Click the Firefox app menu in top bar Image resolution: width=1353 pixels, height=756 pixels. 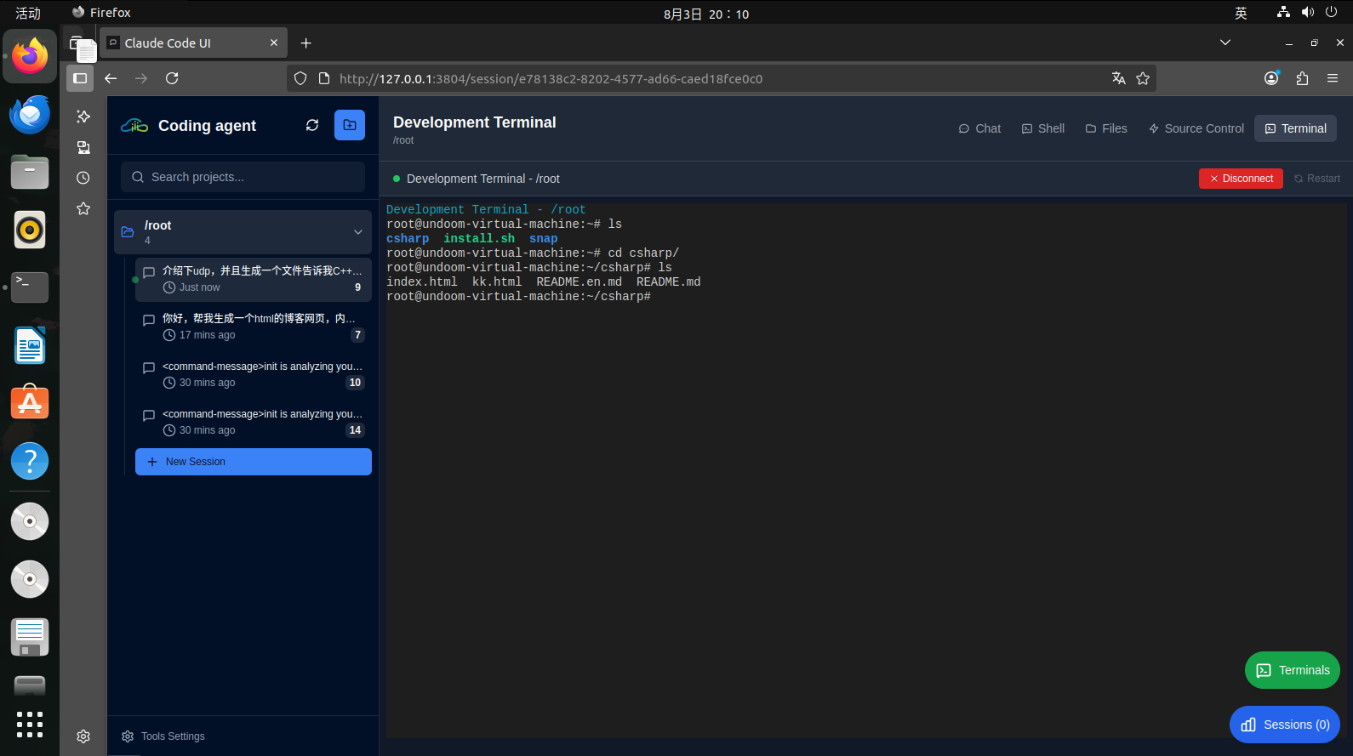[101, 13]
